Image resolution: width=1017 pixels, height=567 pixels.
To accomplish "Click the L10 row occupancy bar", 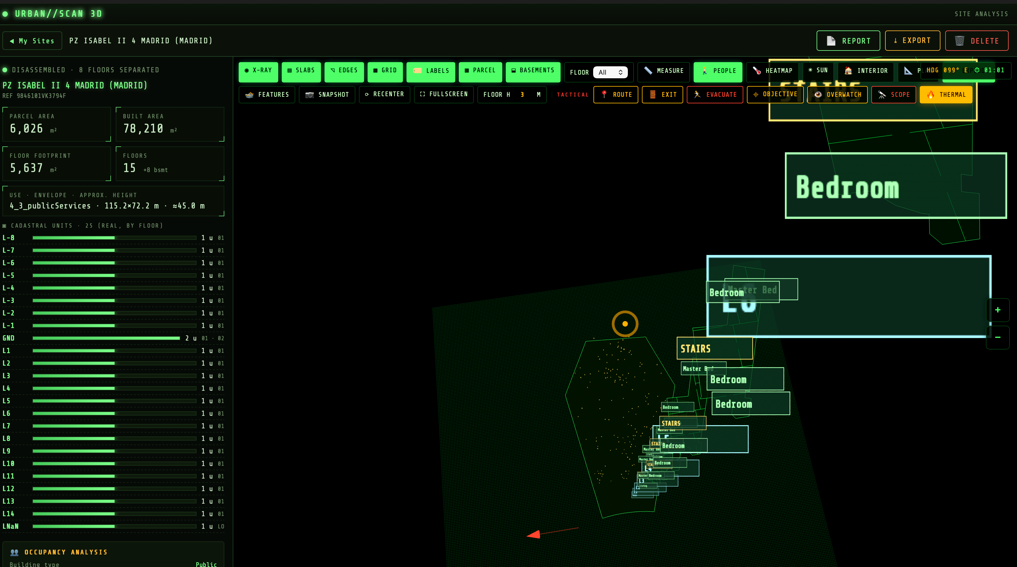I will click(x=115, y=464).
